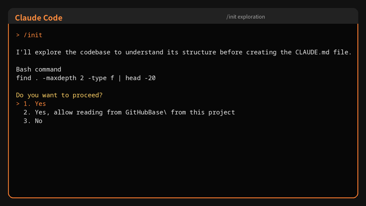The image size is (366, 206).
Task: Click the 'I'll explore the codebase' message line
Action: click(184, 52)
